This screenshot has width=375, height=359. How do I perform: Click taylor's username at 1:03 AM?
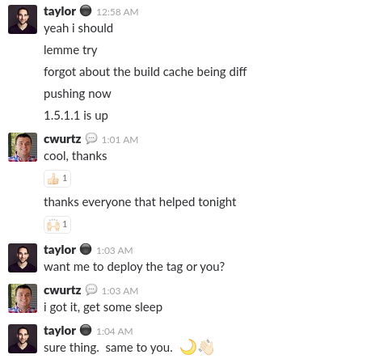tap(60, 250)
